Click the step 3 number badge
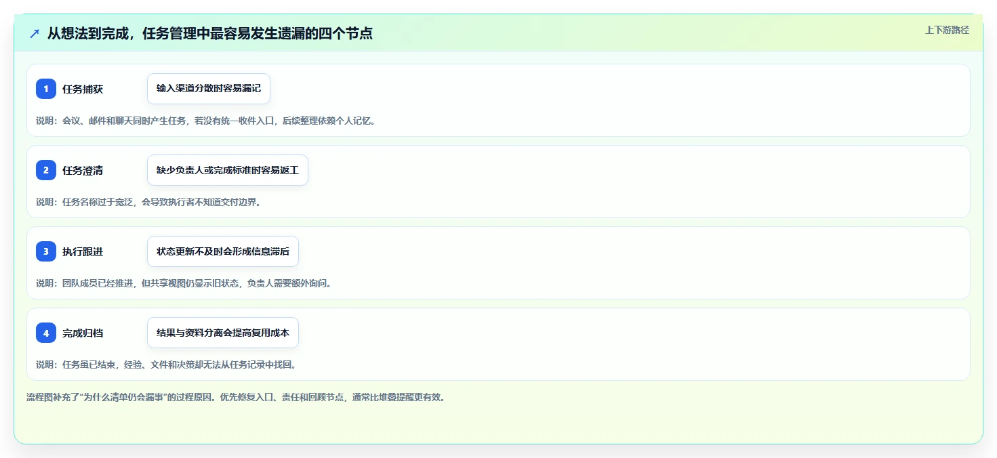This screenshot has width=997, height=458. click(x=46, y=251)
